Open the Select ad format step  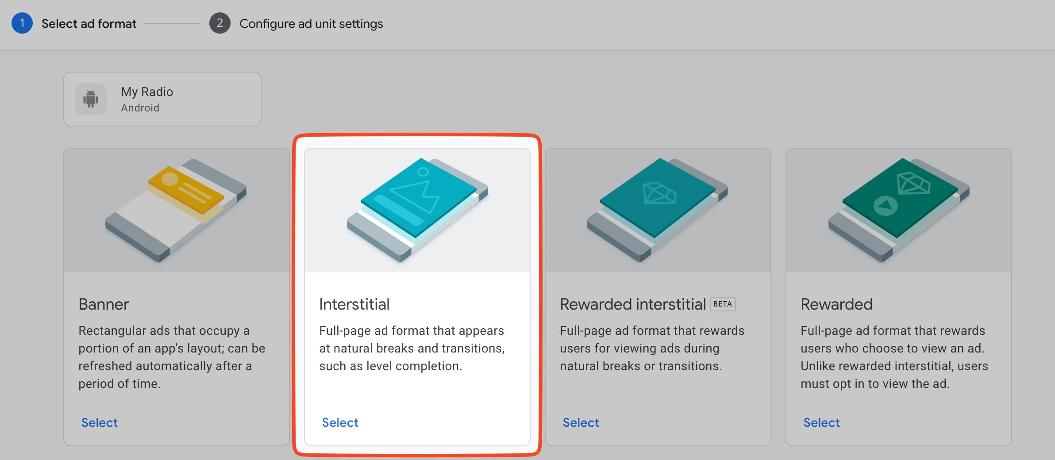(89, 23)
